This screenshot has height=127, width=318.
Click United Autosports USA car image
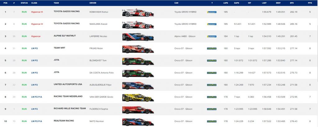coord(138,85)
